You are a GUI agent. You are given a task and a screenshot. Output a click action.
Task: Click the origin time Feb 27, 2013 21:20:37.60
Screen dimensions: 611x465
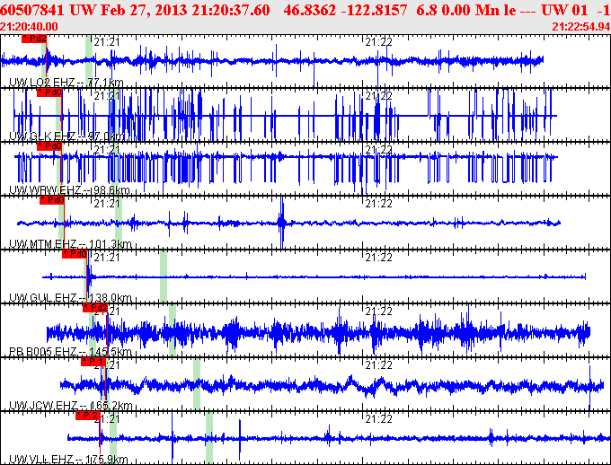tap(185, 10)
